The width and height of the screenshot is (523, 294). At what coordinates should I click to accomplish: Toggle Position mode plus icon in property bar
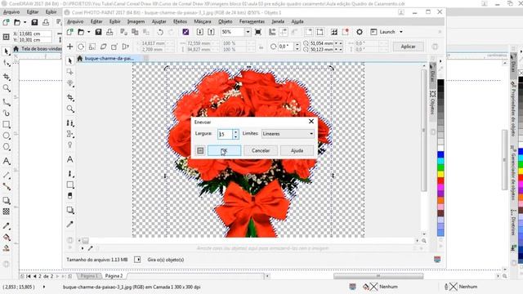coord(69,47)
